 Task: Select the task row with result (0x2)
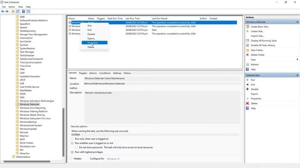[x=152, y=30]
